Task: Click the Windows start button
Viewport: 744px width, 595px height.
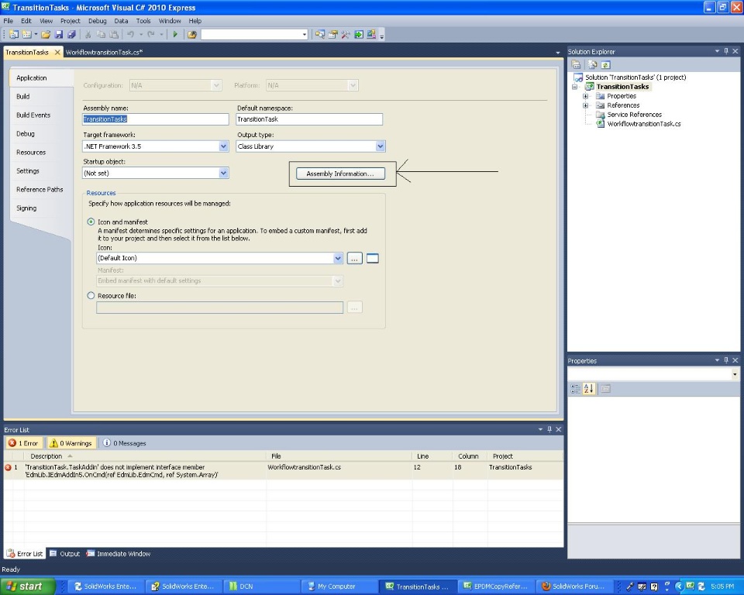Action: pos(28,586)
